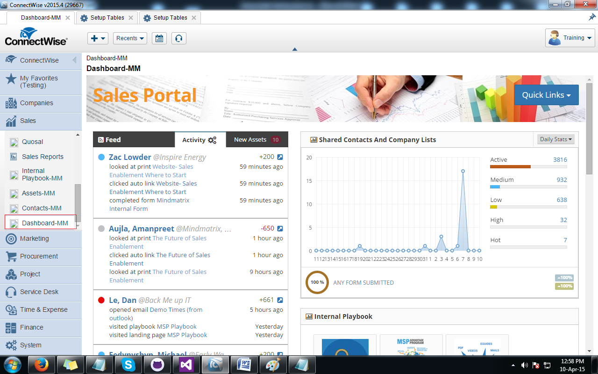The width and height of the screenshot is (598, 374).
Task: Open the Marketing module
Action: click(x=41, y=238)
